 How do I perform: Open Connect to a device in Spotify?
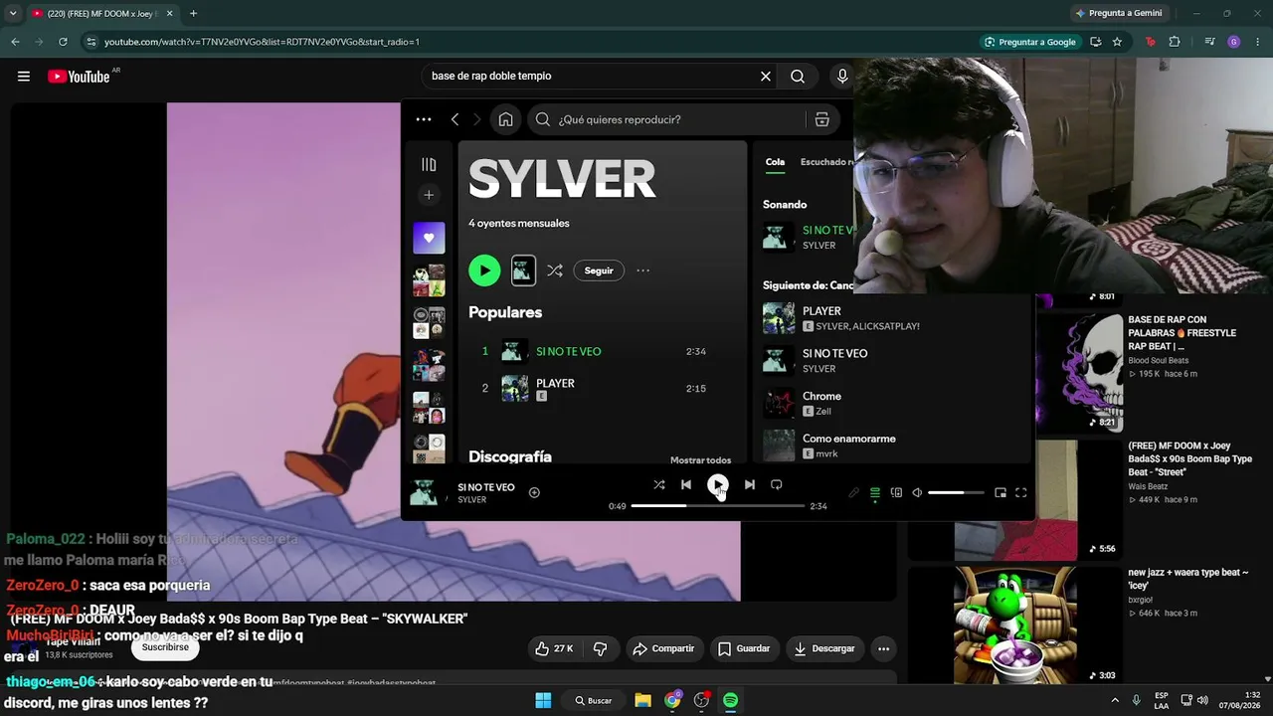click(896, 492)
